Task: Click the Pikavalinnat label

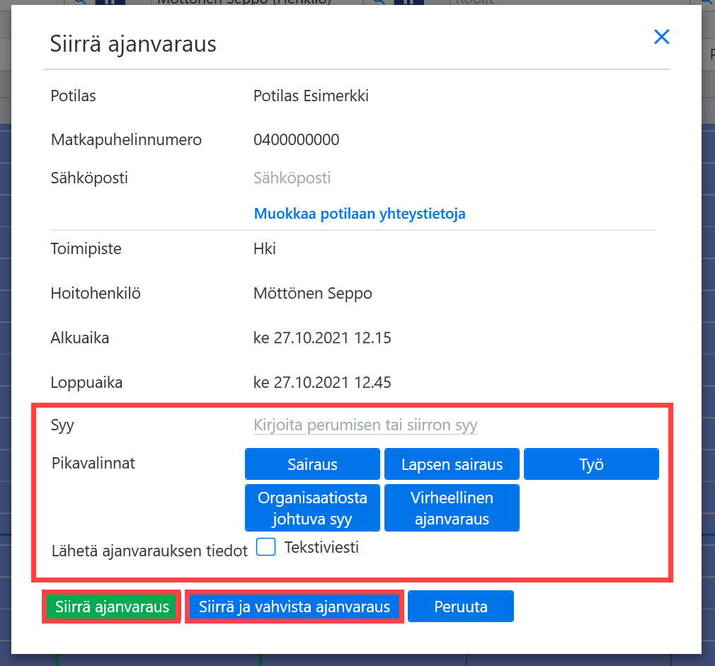Action: click(x=93, y=463)
